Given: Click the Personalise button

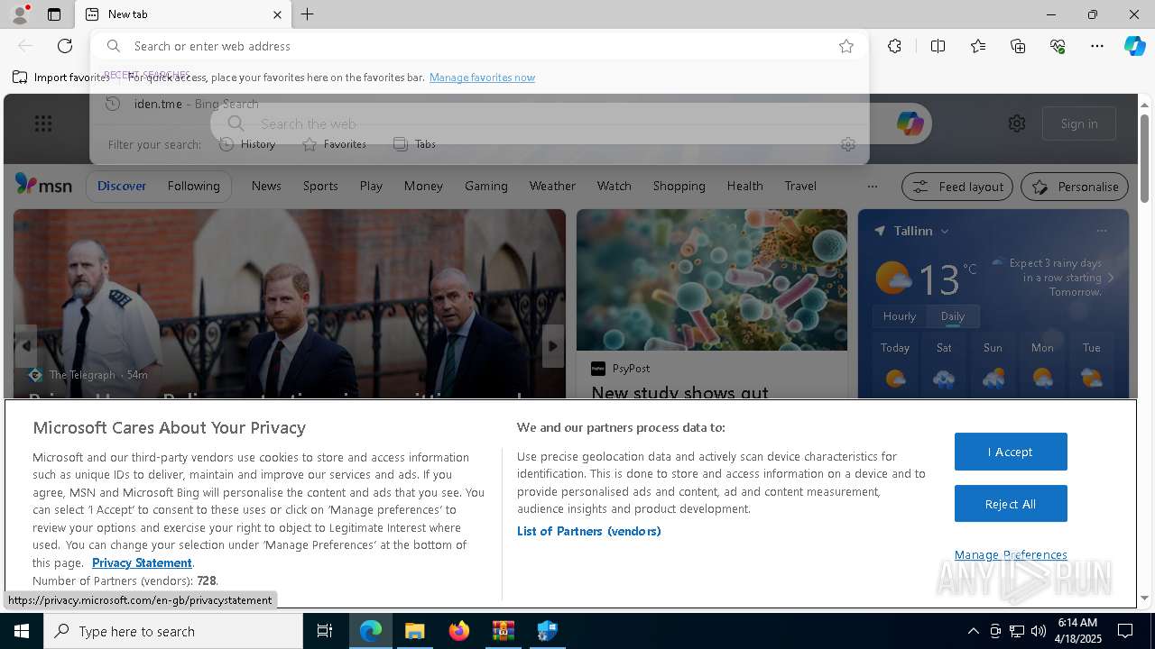Looking at the screenshot, I should 1075,187.
